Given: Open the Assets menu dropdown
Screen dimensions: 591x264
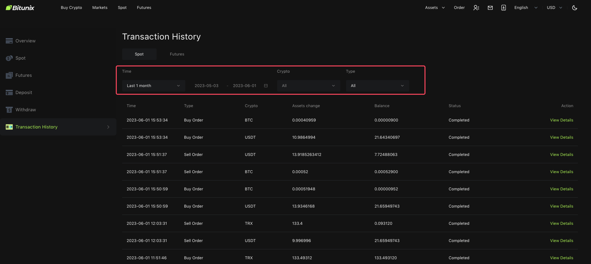Looking at the screenshot, I should [435, 8].
